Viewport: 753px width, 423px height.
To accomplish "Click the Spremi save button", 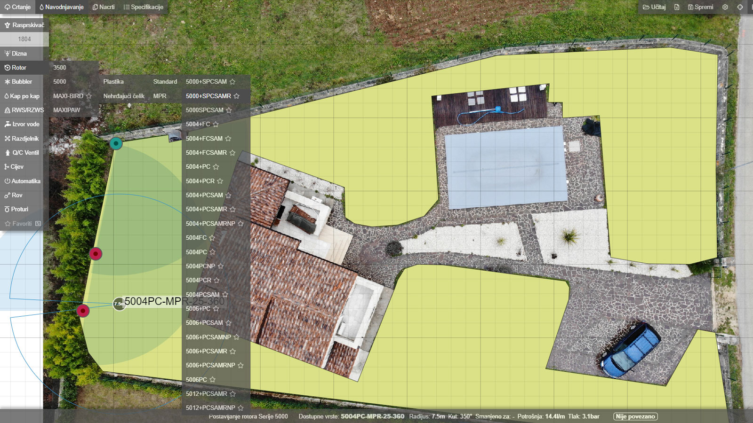I will pos(700,7).
